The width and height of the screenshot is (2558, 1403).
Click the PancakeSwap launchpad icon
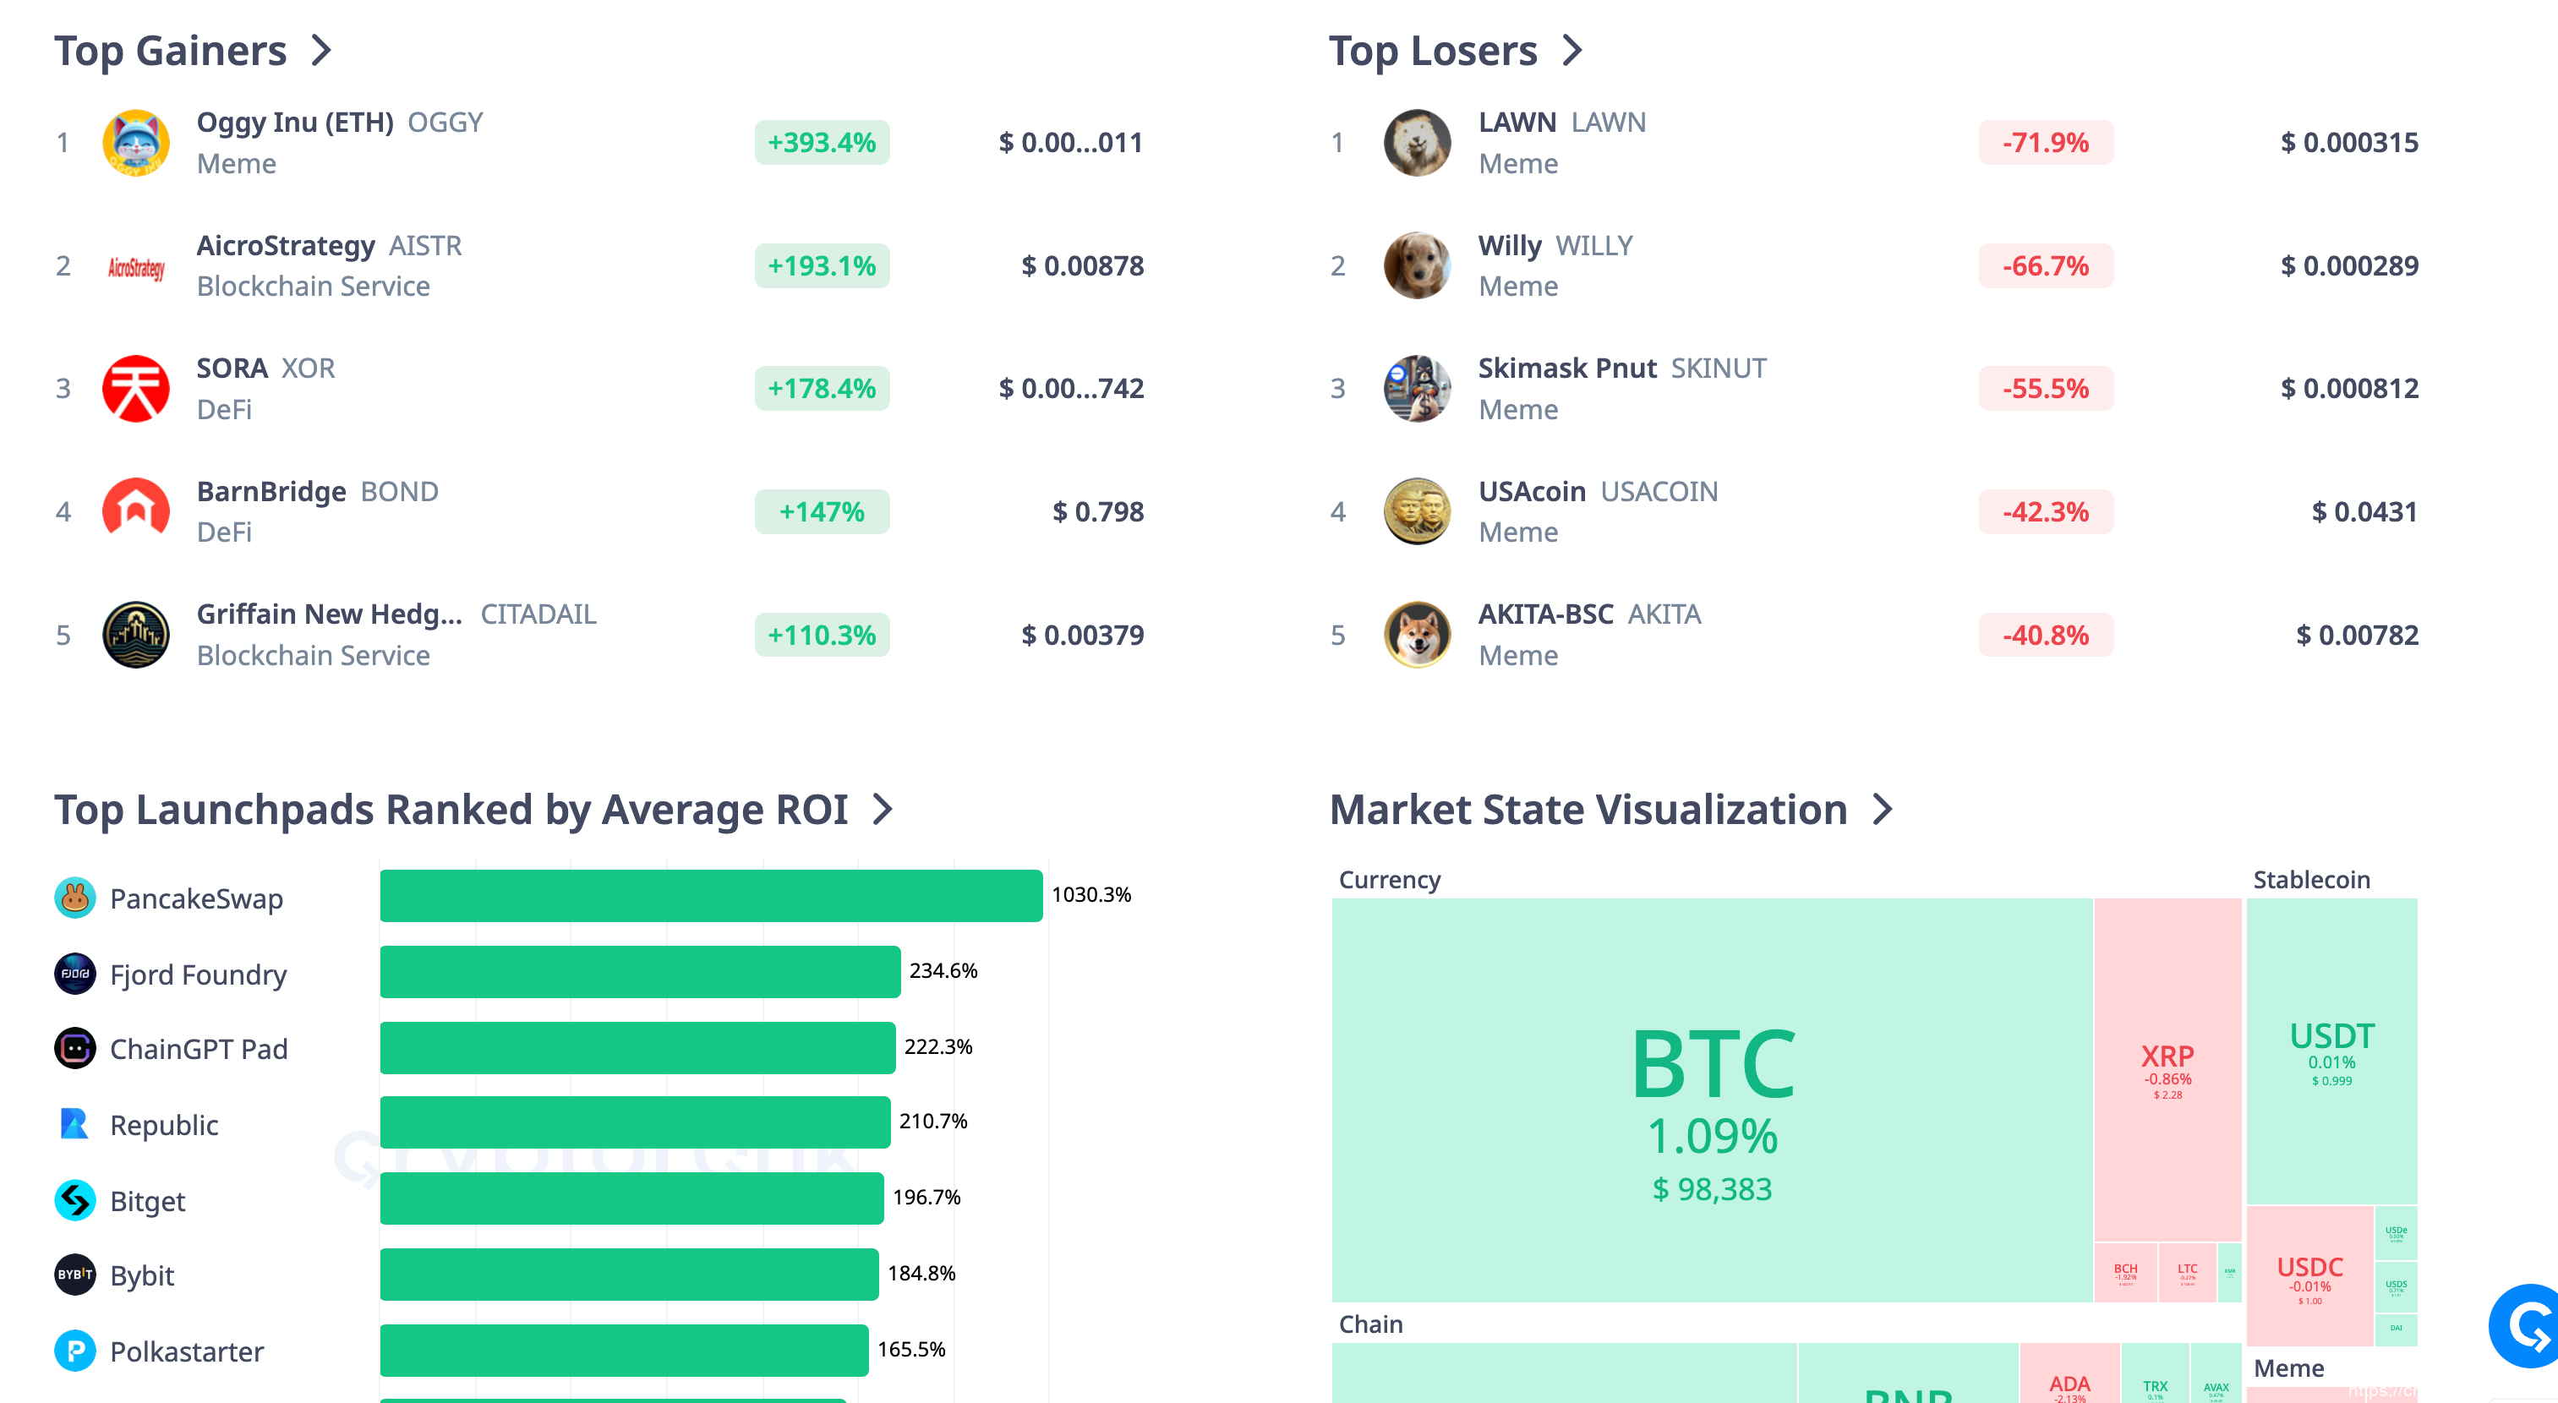[74, 898]
